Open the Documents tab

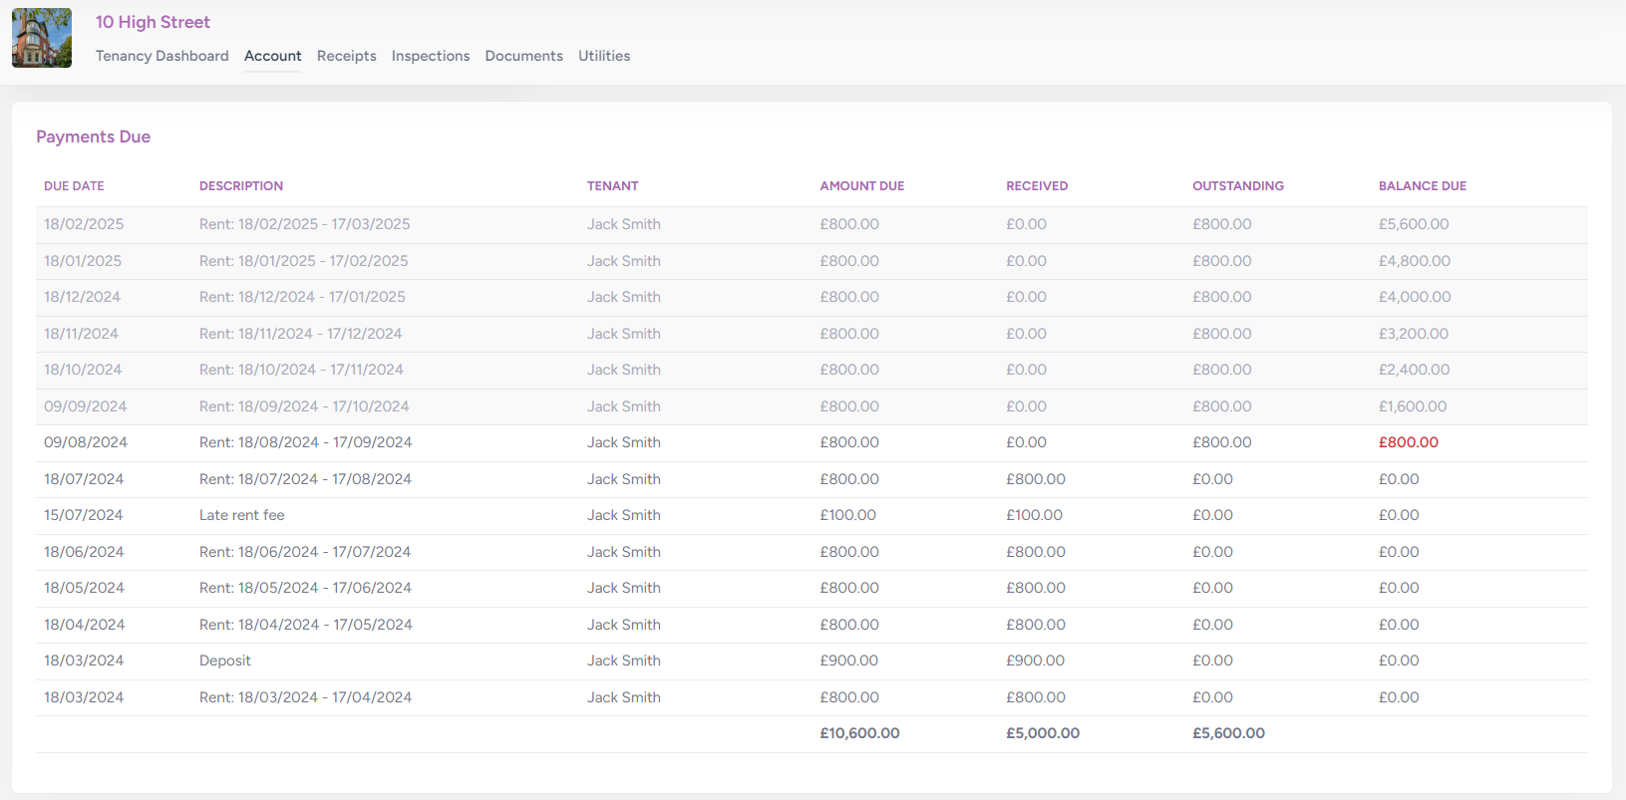click(523, 56)
